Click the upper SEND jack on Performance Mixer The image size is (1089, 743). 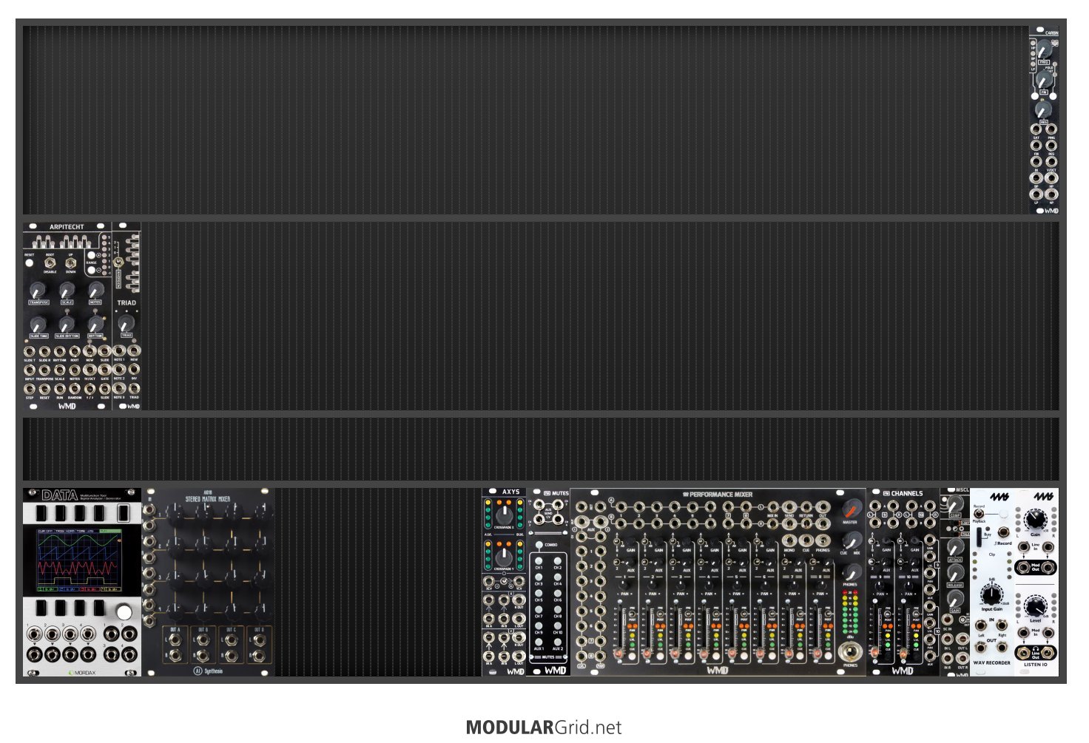[789, 508]
